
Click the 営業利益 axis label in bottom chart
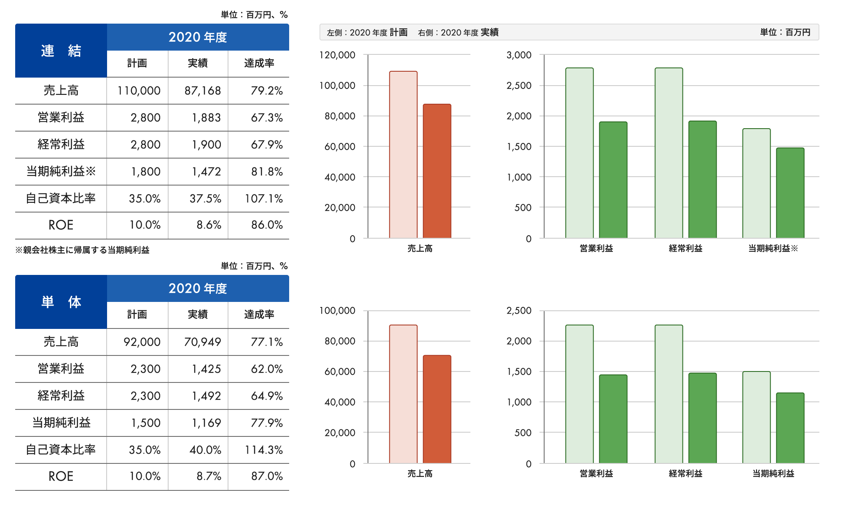(596, 474)
